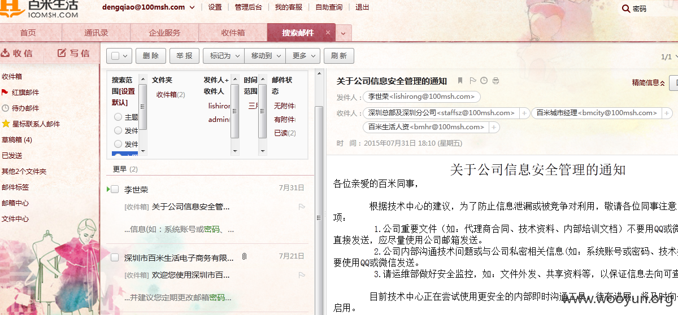Open 草稿箱 (4) in left sidebar
Screen dimensions: 678x315
pos(17,139)
